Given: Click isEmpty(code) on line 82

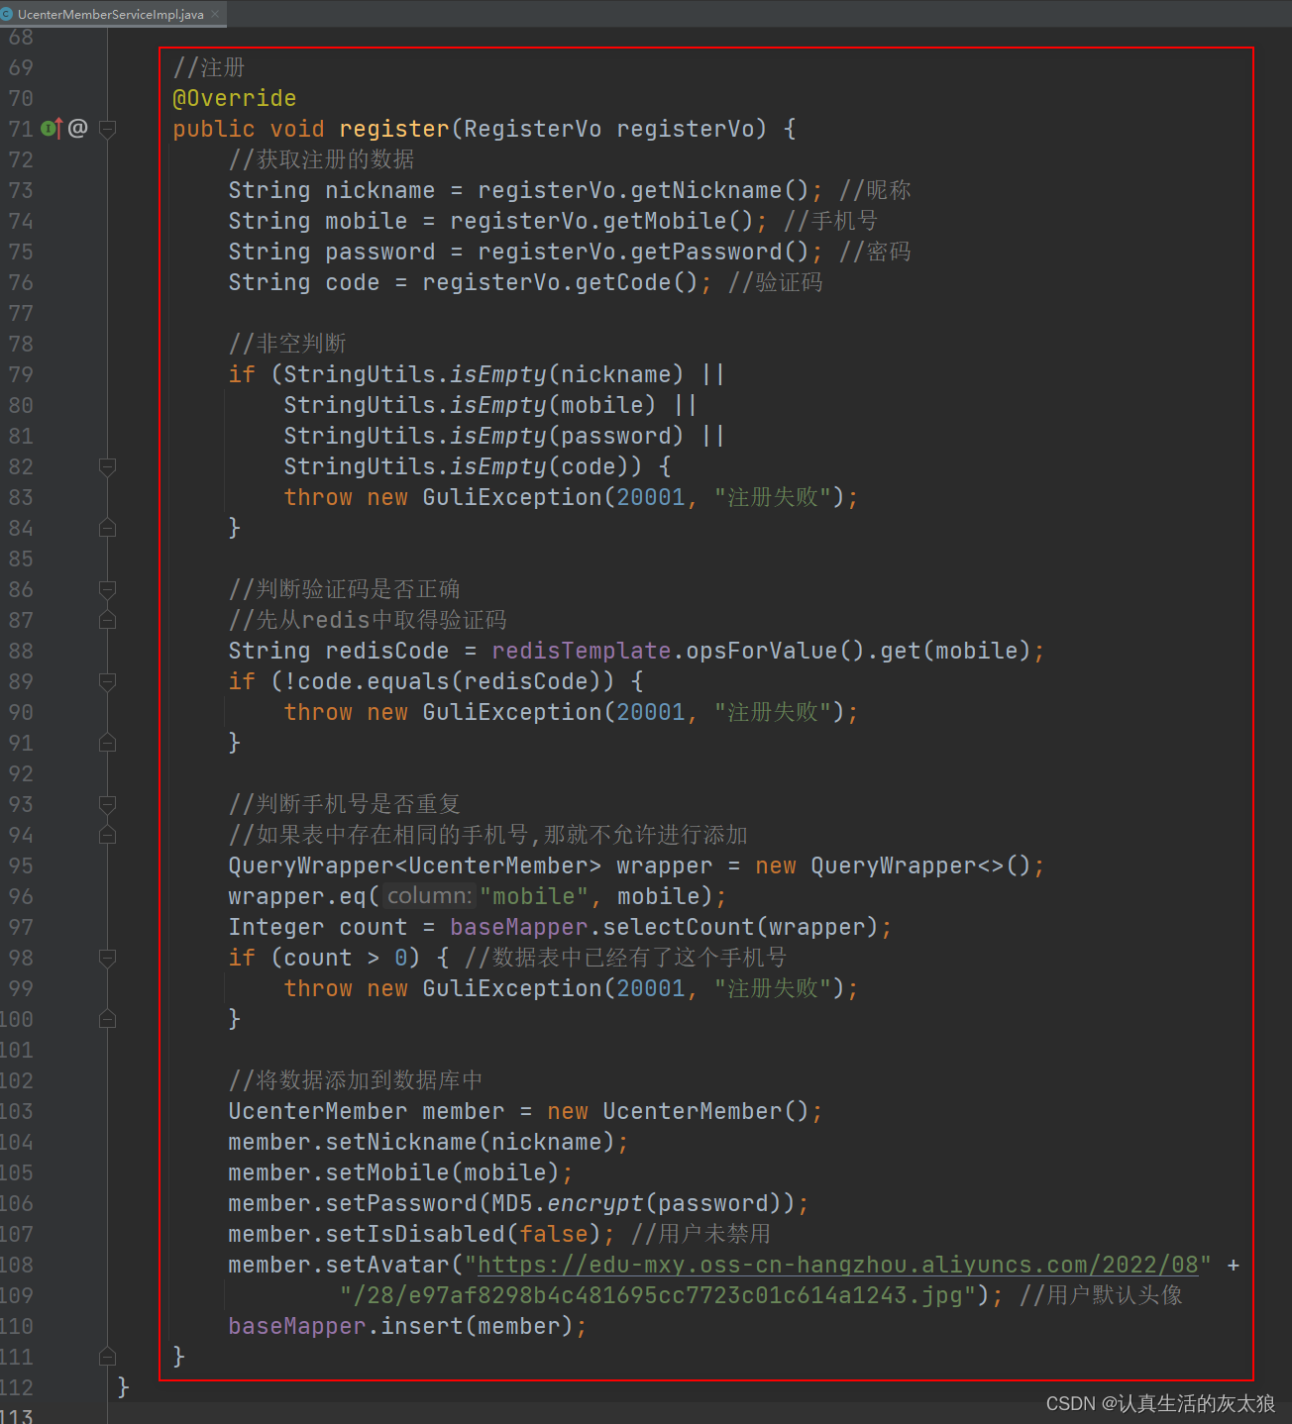Looking at the screenshot, I should click(x=539, y=466).
